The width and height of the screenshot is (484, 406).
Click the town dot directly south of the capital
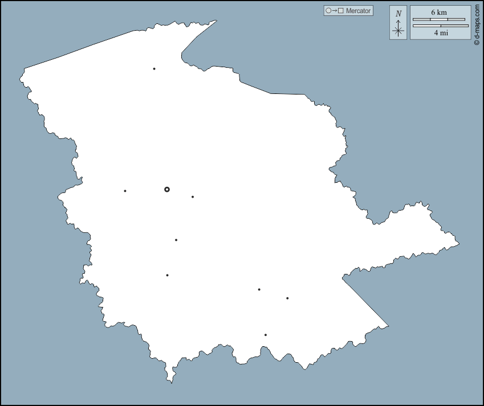coord(176,240)
